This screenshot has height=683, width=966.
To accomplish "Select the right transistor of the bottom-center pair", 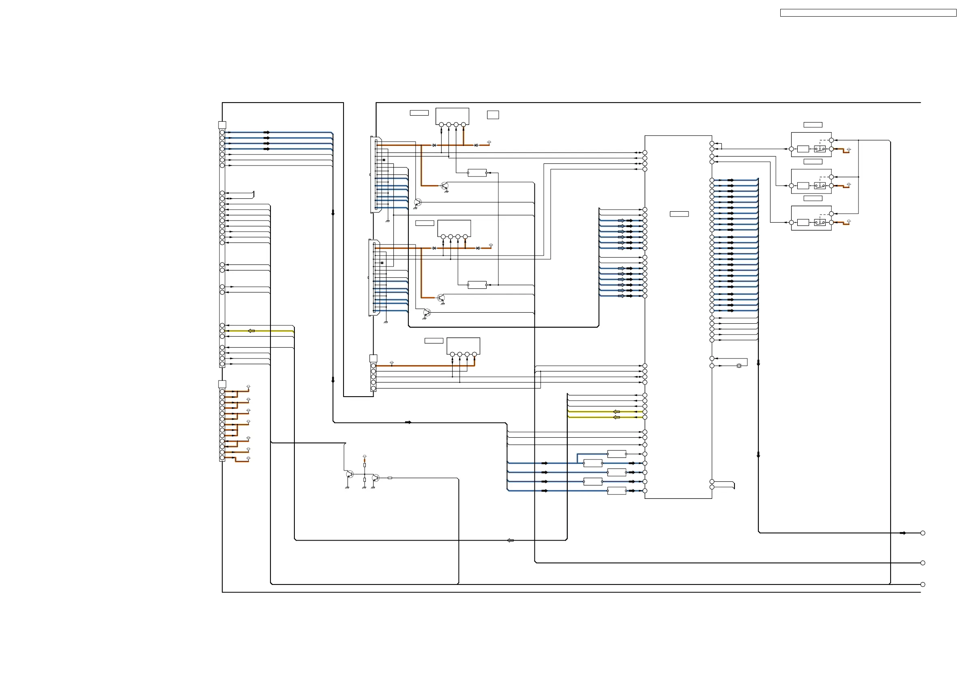I will [x=375, y=478].
